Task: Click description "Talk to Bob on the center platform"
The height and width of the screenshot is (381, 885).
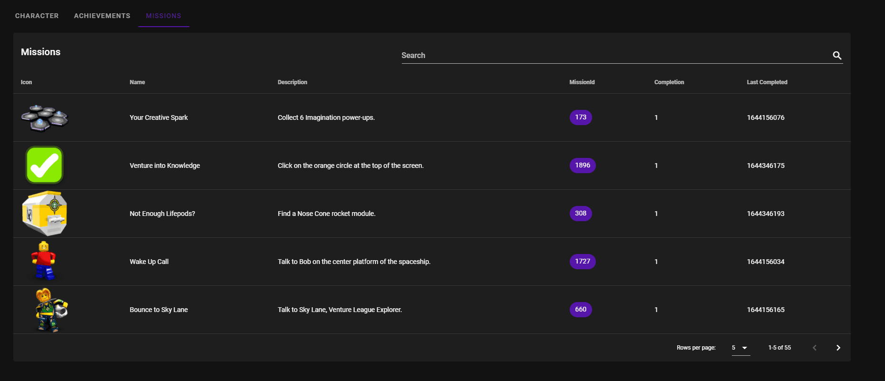Action: pyautogui.click(x=354, y=262)
